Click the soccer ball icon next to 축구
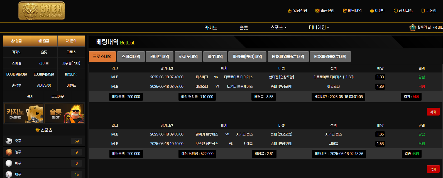This screenshot has width=443, height=178. point(9,141)
